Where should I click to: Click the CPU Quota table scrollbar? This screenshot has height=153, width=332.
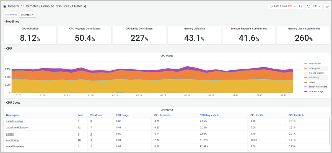click(x=329, y=130)
